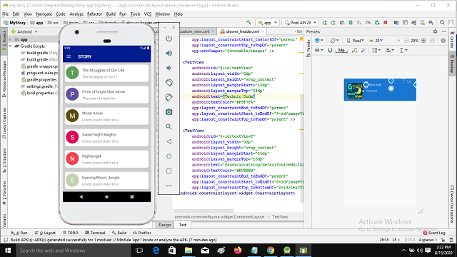Open hamburger menu in STORY app
Viewport: 457px width, 257px height.
point(69,56)
